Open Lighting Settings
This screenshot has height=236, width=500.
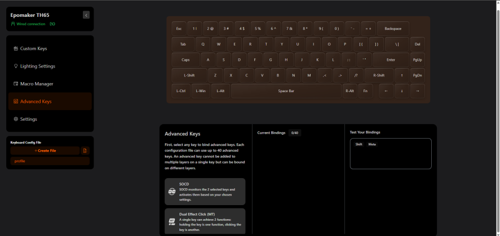click(x=50, y=66)
